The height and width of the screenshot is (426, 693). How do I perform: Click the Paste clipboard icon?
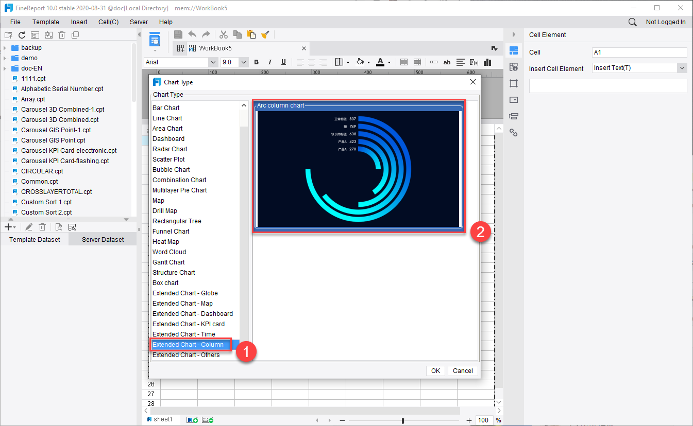251,34
